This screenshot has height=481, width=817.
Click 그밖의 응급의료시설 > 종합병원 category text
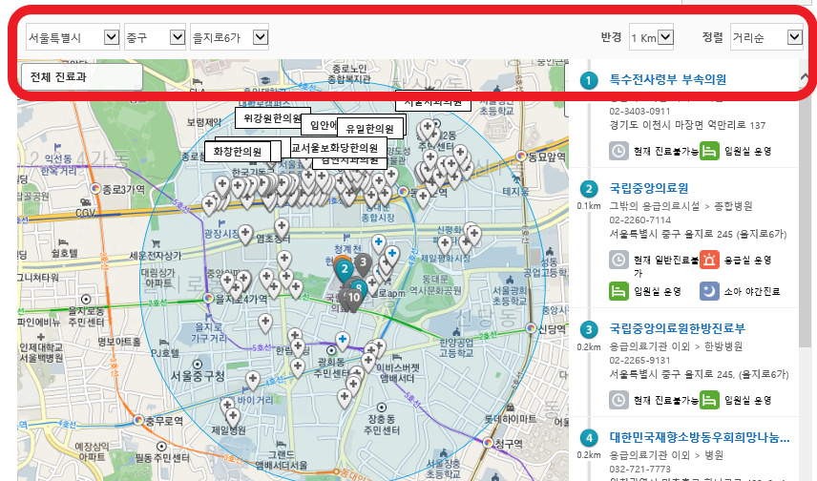pos(681,206)
